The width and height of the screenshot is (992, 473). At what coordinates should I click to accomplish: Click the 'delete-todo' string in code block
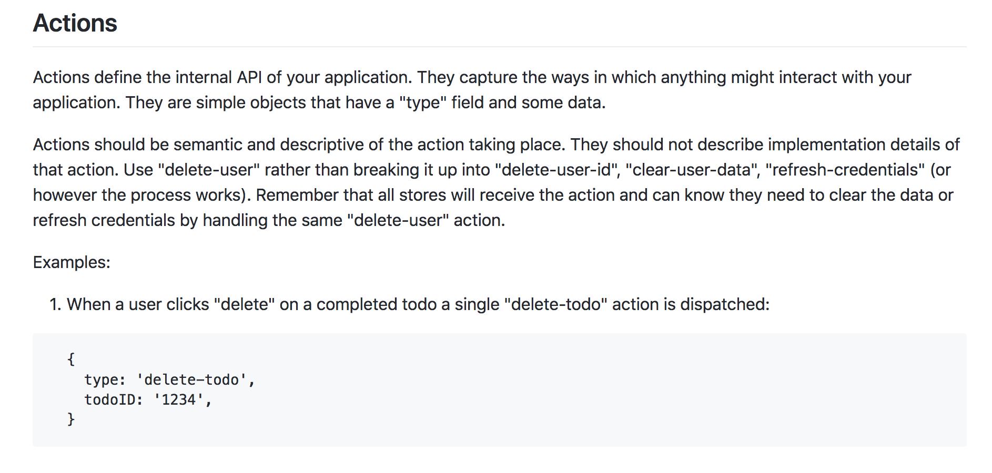click(x=192, y=380)
